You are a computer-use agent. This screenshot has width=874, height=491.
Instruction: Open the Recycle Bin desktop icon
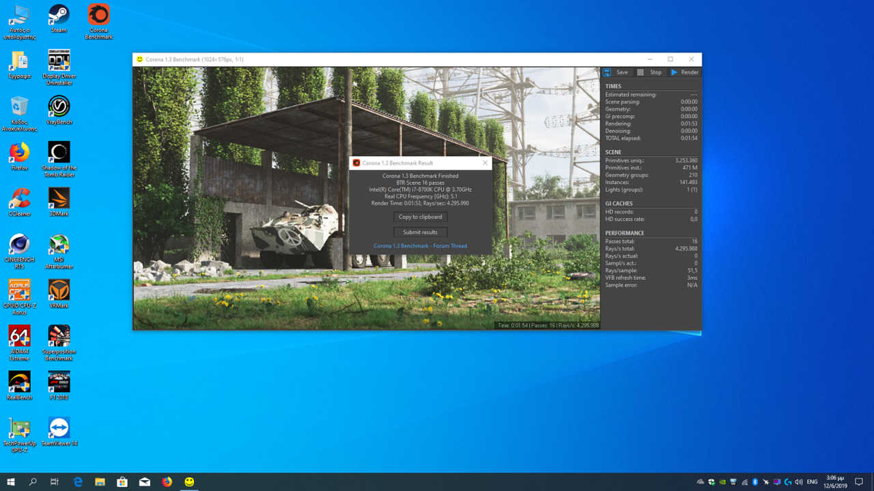19,114
